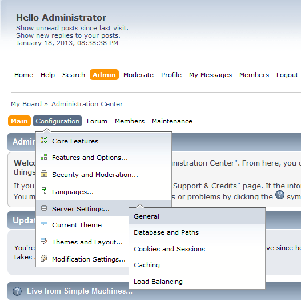The image size is (301, 301).
Task: Click the Current Theme icon
Action: click(x=44, y=224)
